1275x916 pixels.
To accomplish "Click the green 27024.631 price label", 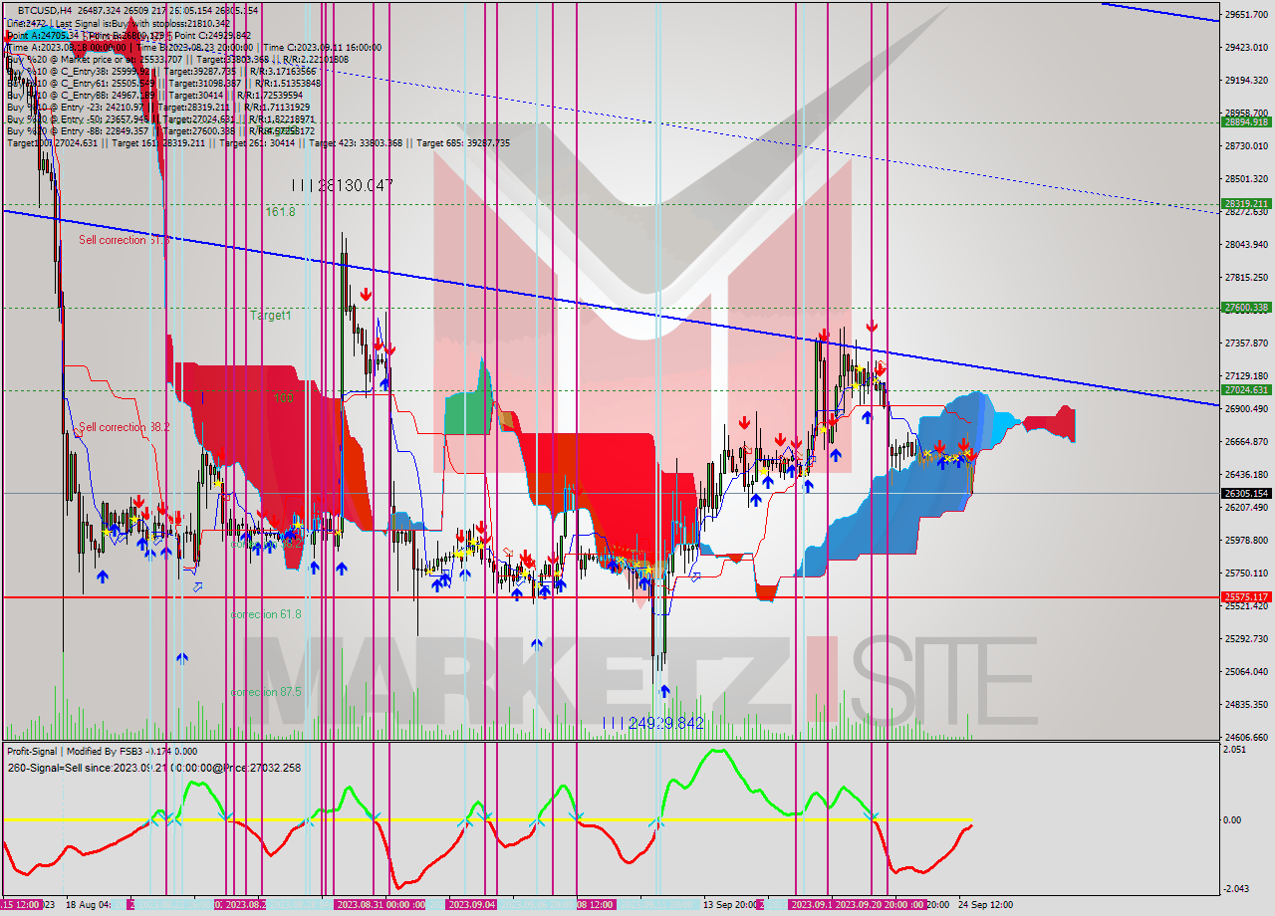I will click(x=1245, y=390).
